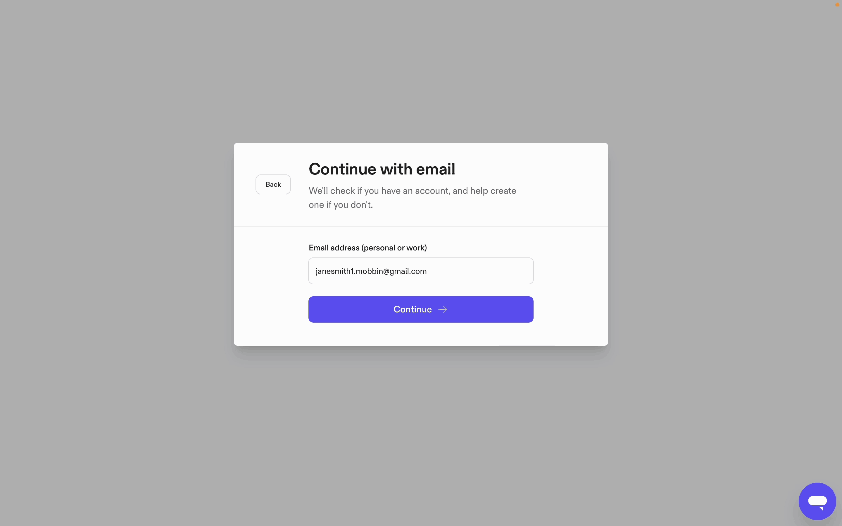Click the orange dot in the top corner
Image resolution: width=842 pixels, height=526 pixels.
(837, 4)
